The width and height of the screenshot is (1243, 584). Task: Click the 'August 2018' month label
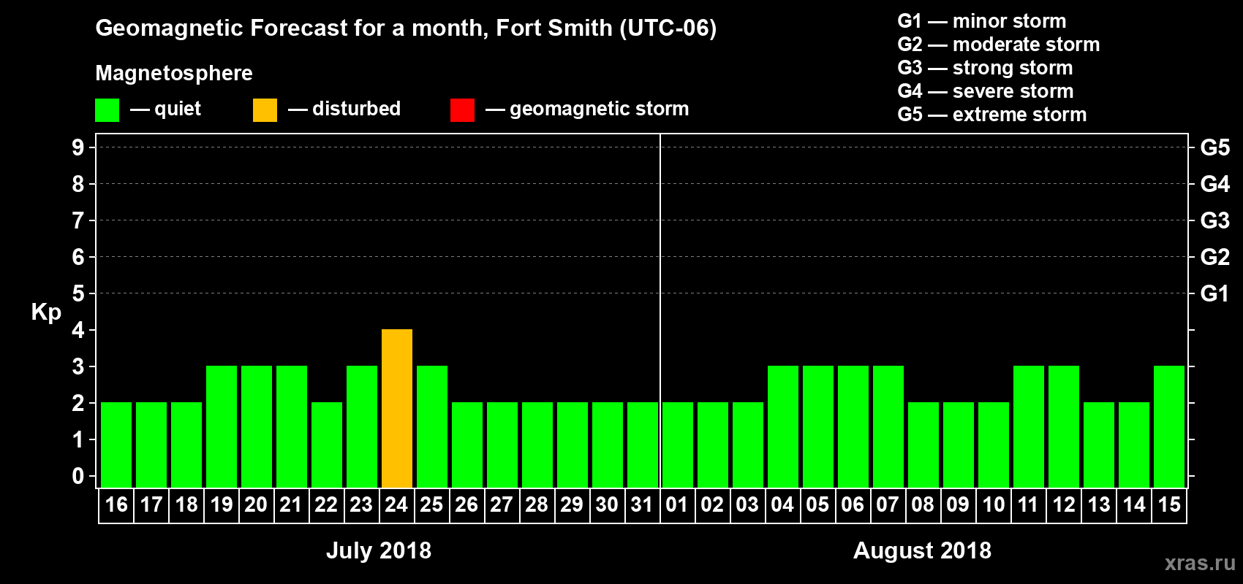pyautogui.click(x=923, y=550)
